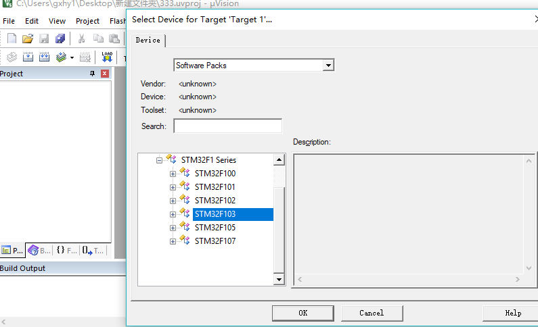Click the OK button
The width and height of the screenshot is (538, 327).
[303, 313]
